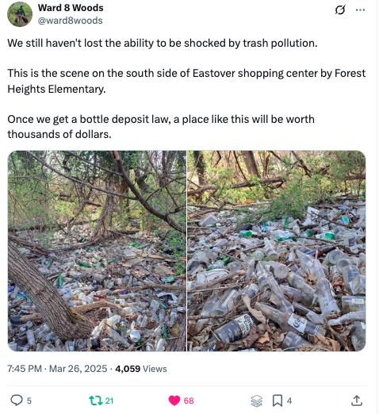Click the reply count number 5
Screen dimensions: 379x414
coord(29,401)
